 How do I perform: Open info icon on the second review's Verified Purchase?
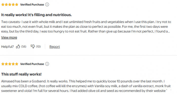pos(47,64)
